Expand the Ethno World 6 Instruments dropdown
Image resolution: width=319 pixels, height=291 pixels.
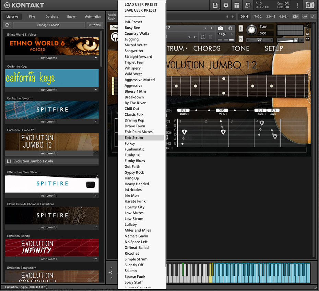click(x=96, y=58)
